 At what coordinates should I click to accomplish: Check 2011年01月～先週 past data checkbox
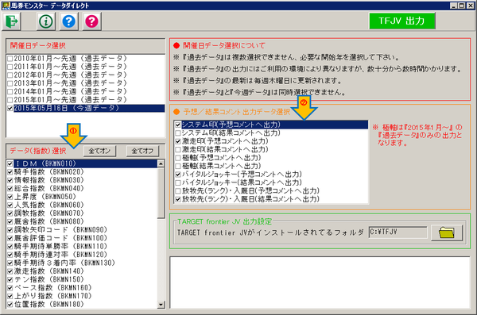[x=10, y=67]
